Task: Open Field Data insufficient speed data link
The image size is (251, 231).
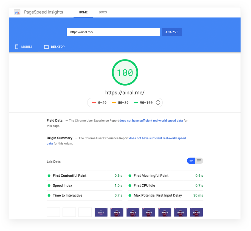Action: tap(151, 120)
